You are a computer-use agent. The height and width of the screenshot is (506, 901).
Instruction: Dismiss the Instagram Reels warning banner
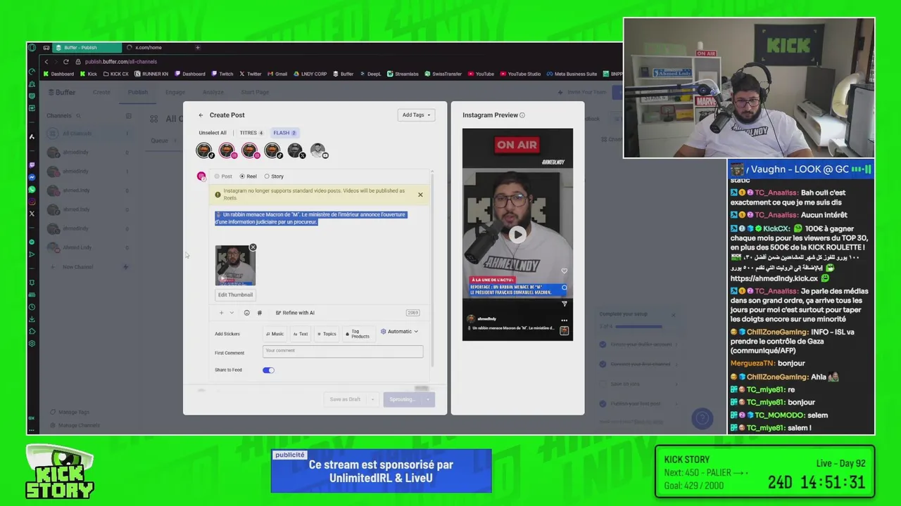click(420, 195)
